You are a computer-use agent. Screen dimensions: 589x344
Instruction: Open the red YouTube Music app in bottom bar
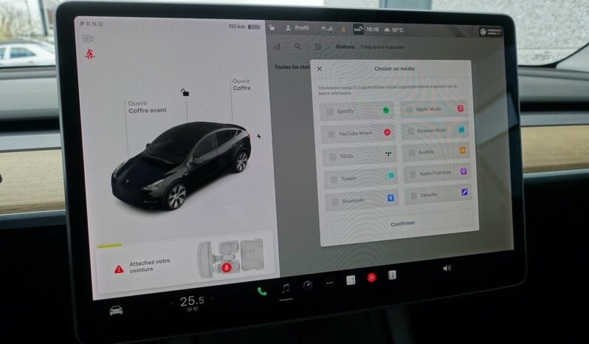(x=371, y=278)
